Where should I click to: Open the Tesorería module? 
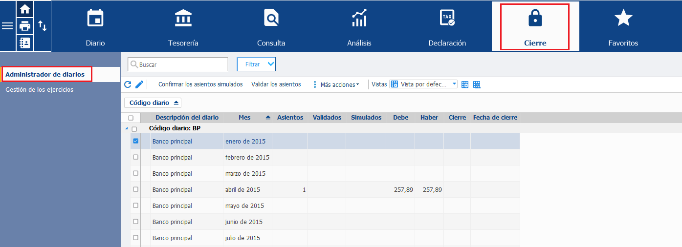pyautogui.click(x=183, y=26)
